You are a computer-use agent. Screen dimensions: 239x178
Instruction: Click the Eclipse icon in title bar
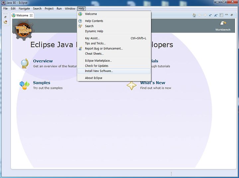(3, 3)
